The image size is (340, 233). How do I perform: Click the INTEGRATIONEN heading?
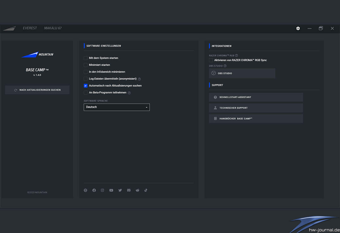pyautogui.click(x=222, y=46)
